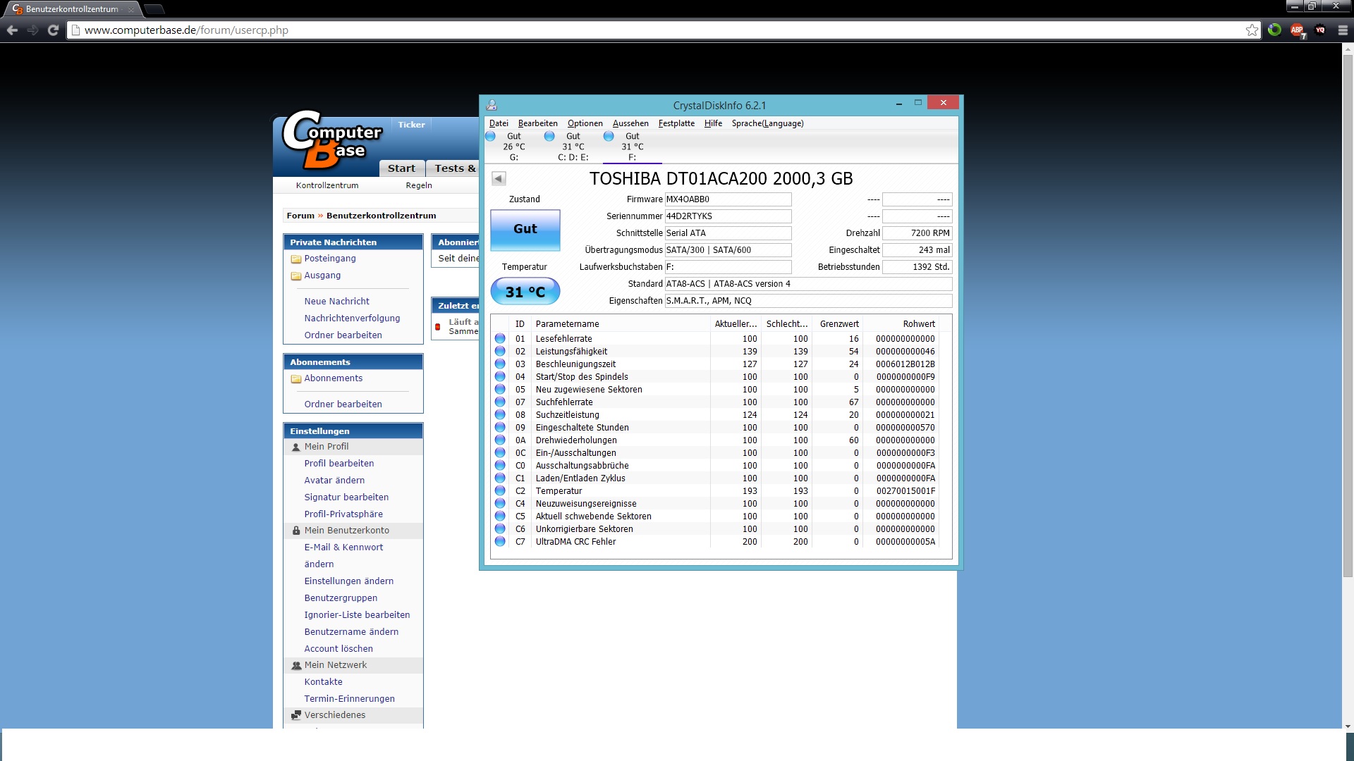Click the browser back arrow
This screenshot has width=1354, height=761.
coord(12,30)
